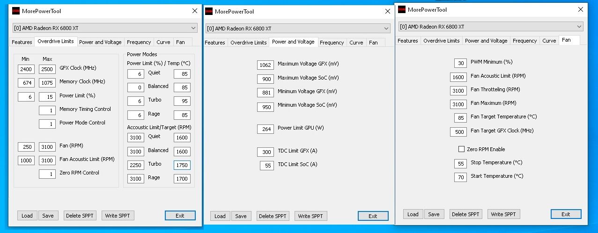Switch to Overdrive Limits tab in middle window
Image resolution: width=598 pixels, height=233 pixels.
[248, 43]
